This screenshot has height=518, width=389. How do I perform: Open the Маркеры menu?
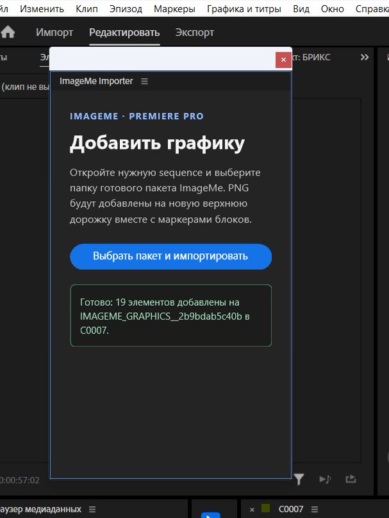pyautogui.click(x=174, y=8)
